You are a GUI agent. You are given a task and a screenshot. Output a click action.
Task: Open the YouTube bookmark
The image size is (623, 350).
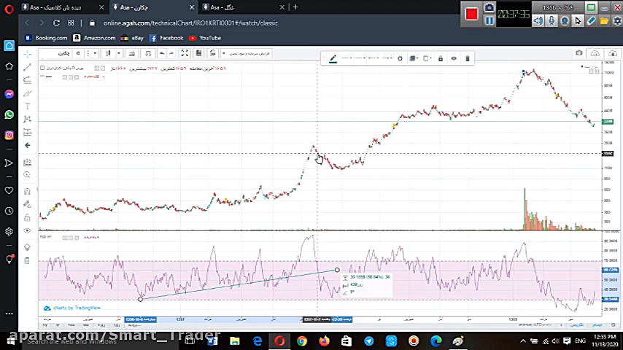point(206,38)
